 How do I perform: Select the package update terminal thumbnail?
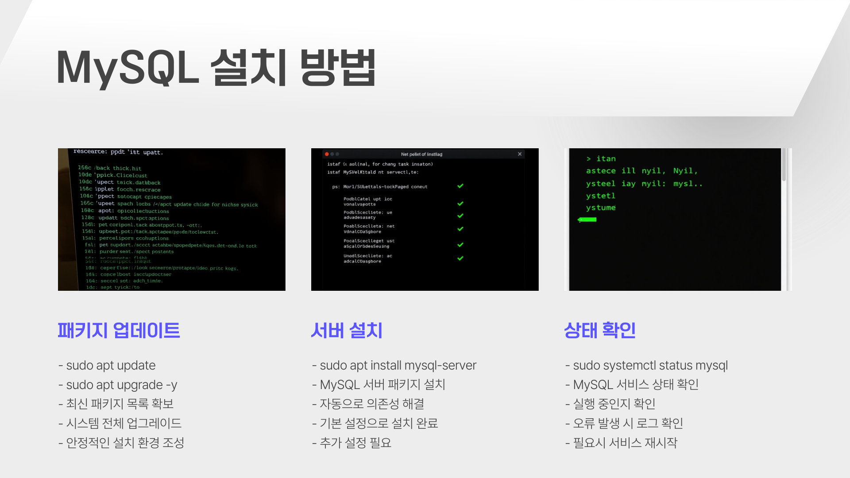coord(172,220)
